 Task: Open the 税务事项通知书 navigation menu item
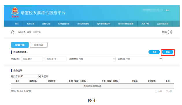click(103, 24)
